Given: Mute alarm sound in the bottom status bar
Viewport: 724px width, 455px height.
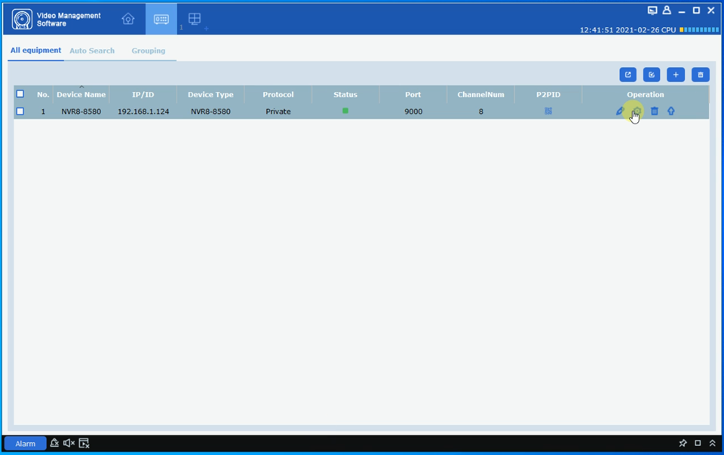Looking at the screenshot, I should (69, 443).
